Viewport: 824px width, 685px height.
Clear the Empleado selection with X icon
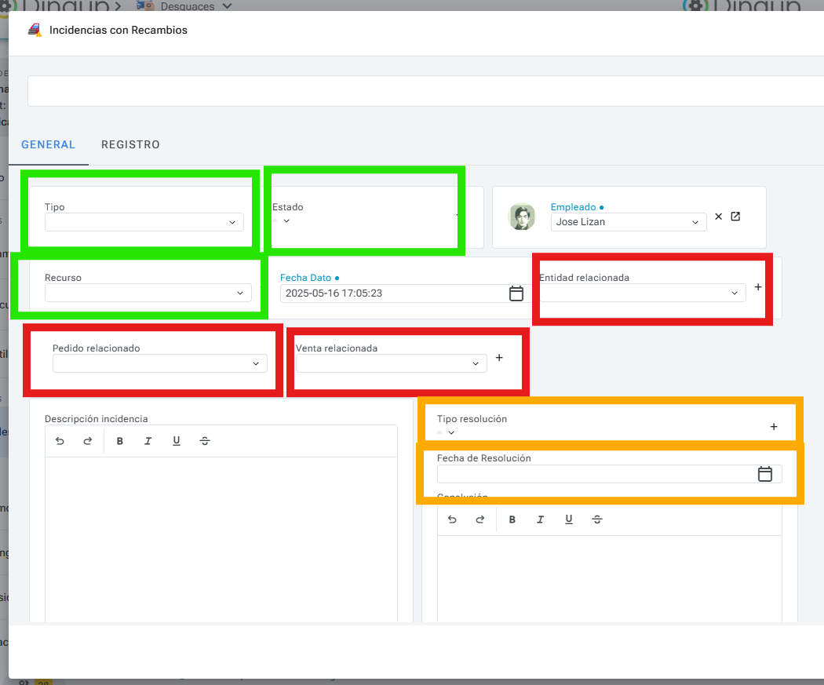718,217
